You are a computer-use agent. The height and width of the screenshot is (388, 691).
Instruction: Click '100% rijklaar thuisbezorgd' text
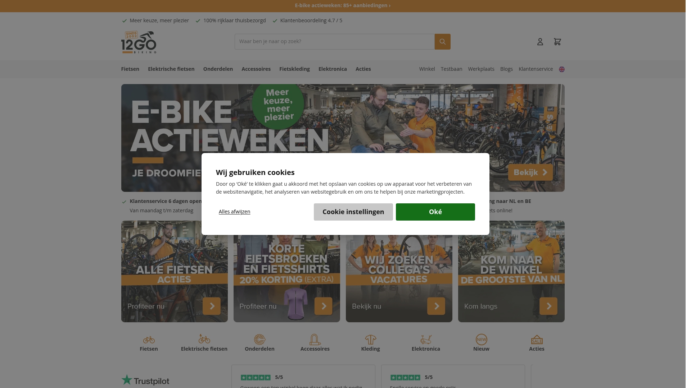(x=234, y=20)
